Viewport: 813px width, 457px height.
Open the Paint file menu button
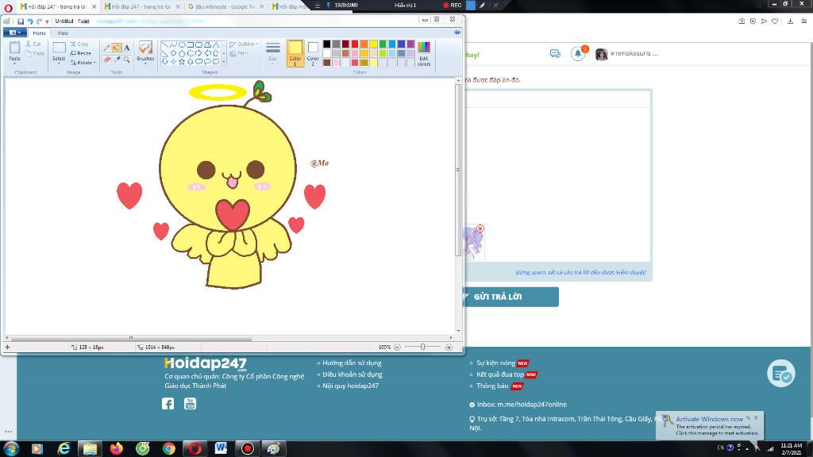tap(14, 33)
